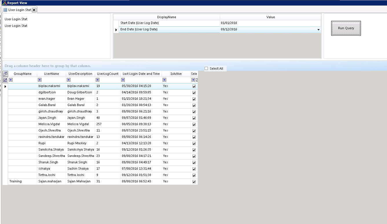
Task: Uncheck select box for dgilbertson
Action: point(194,93)
